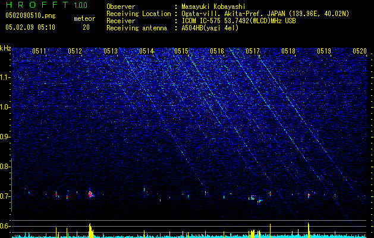
Task: Click the 0.7 kHz axis label
Action: click(5, 196)
